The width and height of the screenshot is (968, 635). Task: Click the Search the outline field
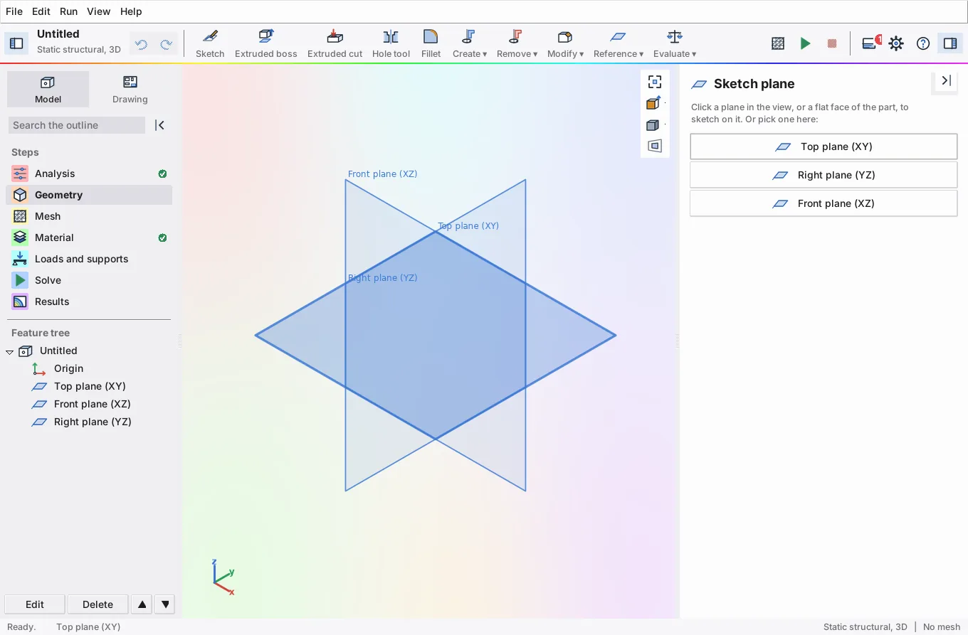tap(76, 125)
